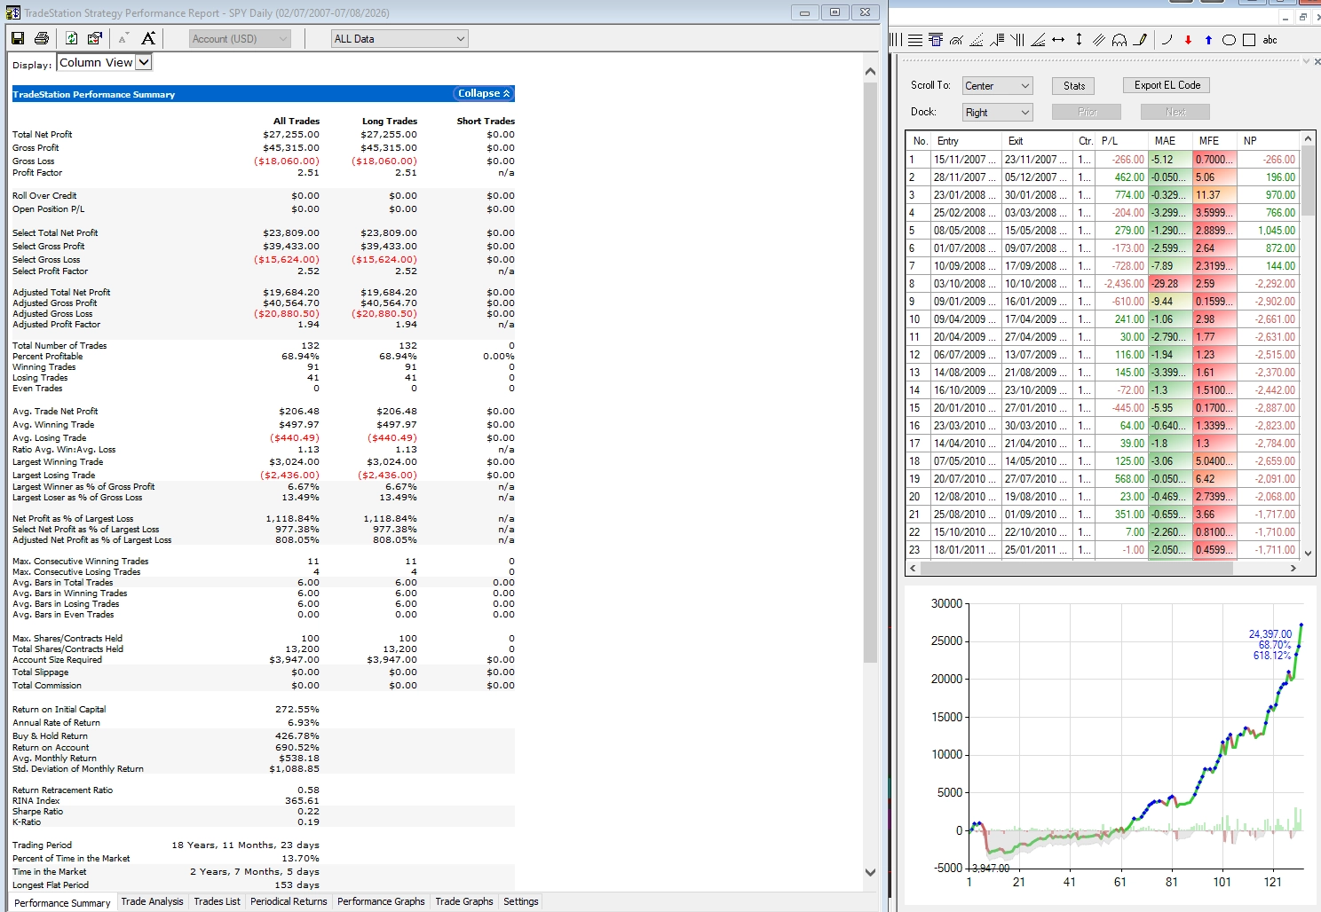Image resolution: width=1321 pixels, height=912 pixels.
Task: Select the horizontal double-arrow tool
Action: point(1058,40)
